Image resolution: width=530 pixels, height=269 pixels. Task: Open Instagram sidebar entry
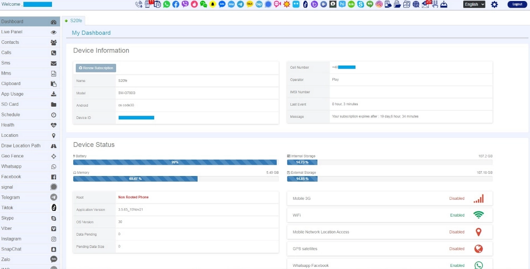point(30,239)
